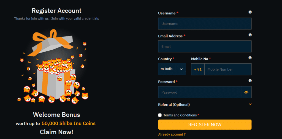Click the Country dropdown chevron arrow

click(181, 69)
